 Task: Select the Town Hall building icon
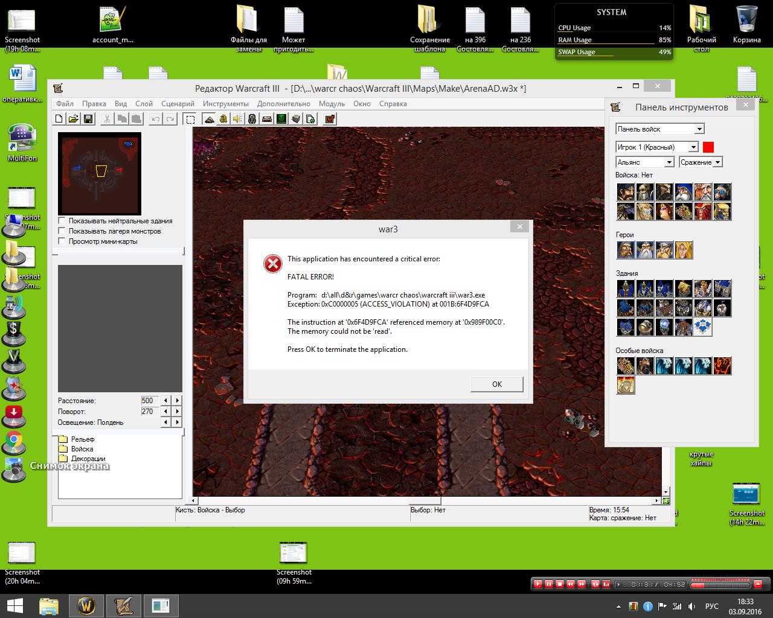[x=626, y=288]
